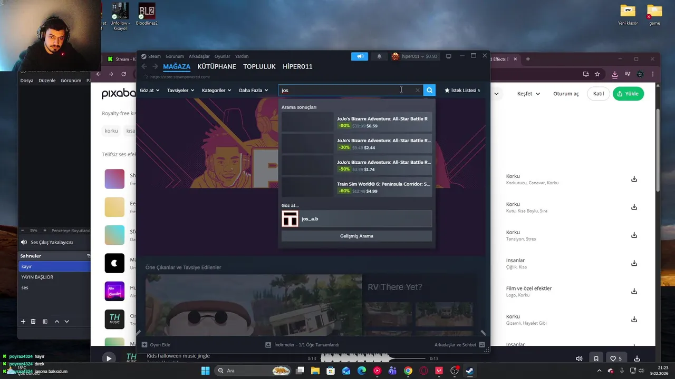Screen dimensions: 675x379
Task: Toggle Pixabay player volume icon
Action: coord(579,358)
